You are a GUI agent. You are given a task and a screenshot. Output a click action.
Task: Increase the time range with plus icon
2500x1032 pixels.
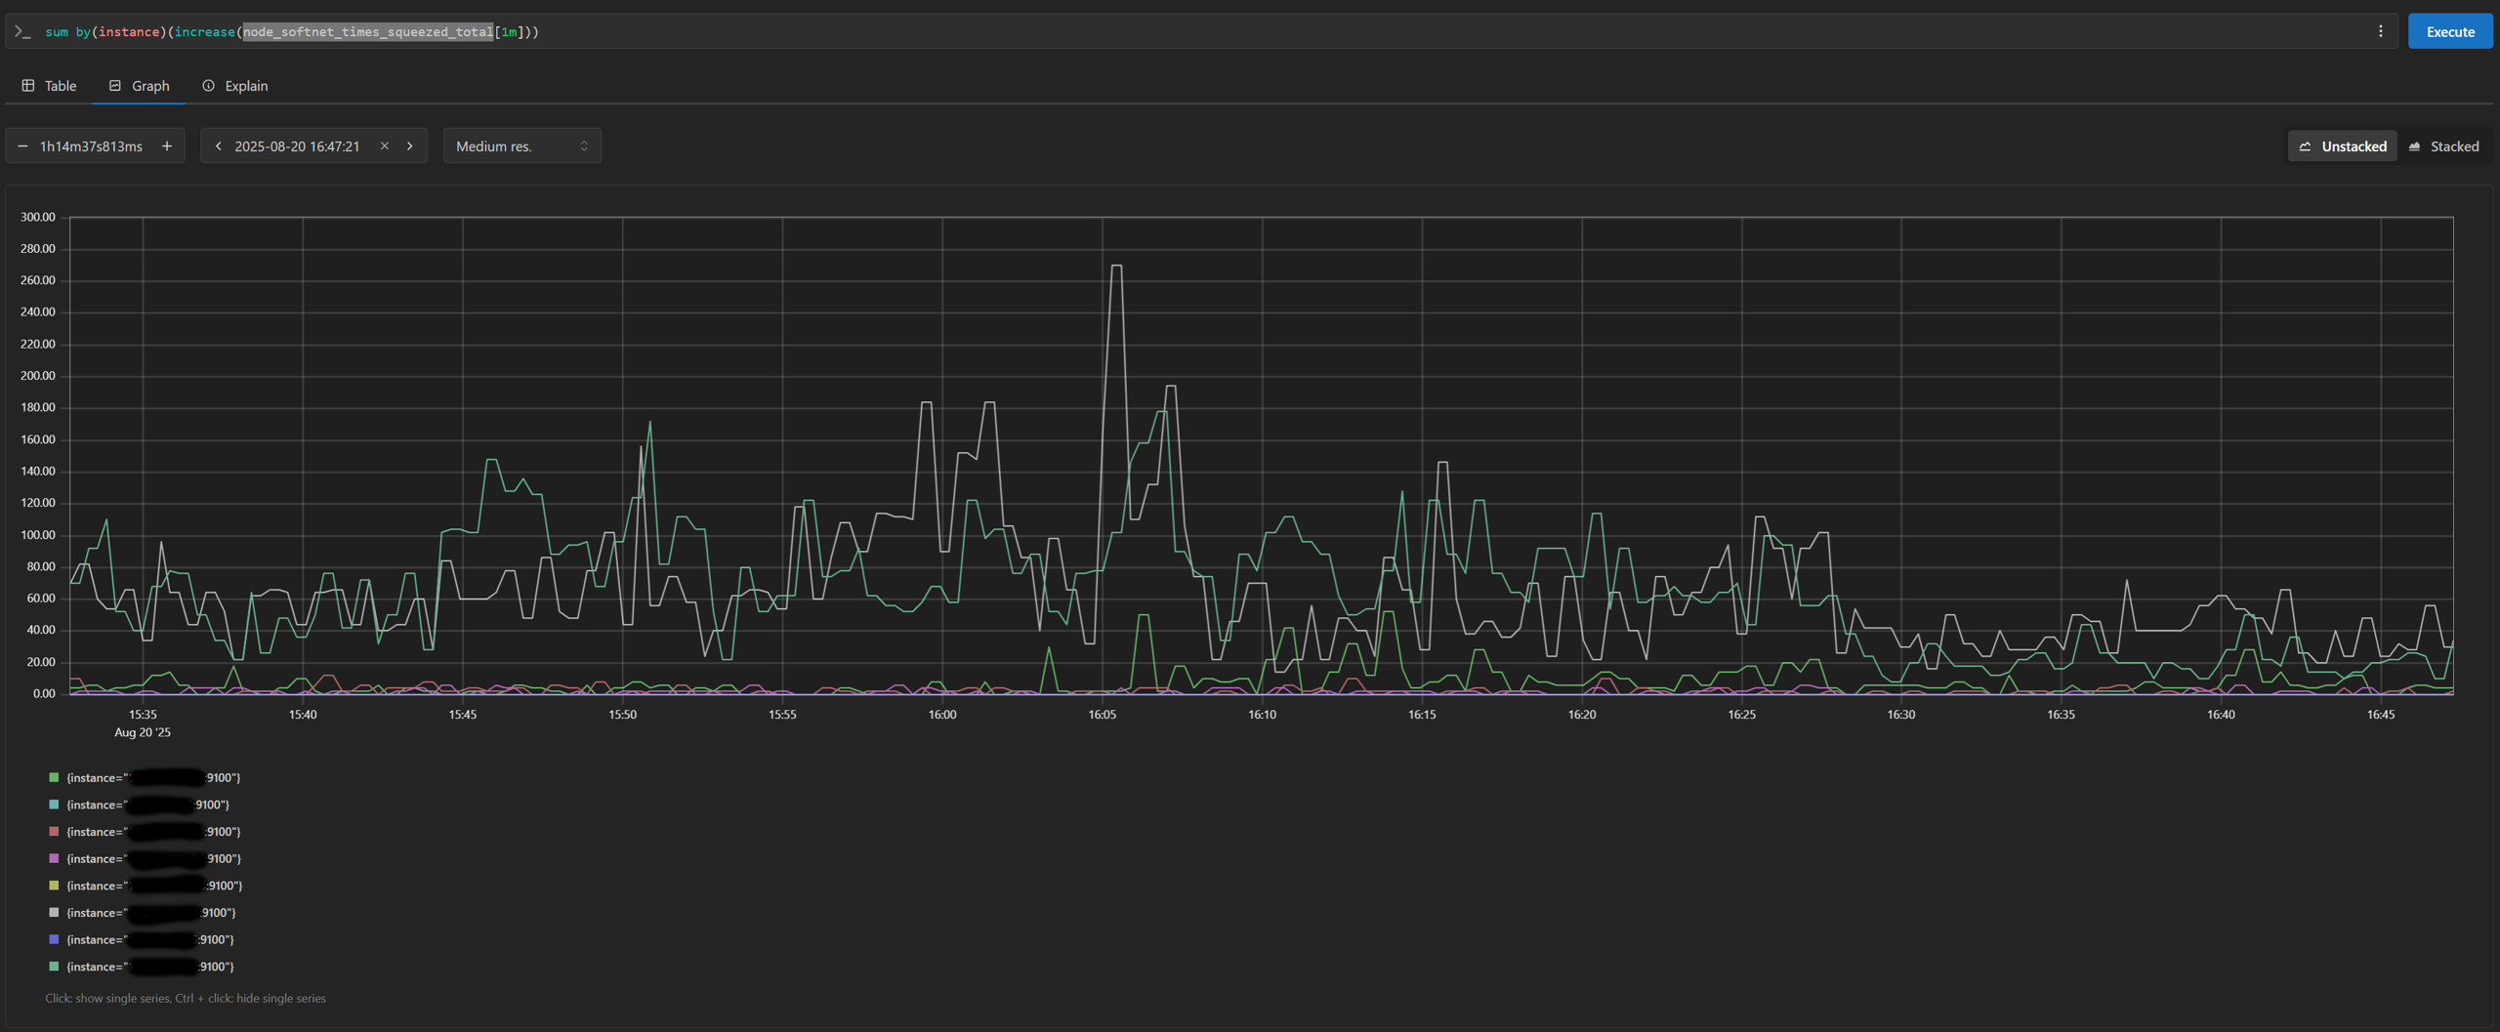[166, 145]
